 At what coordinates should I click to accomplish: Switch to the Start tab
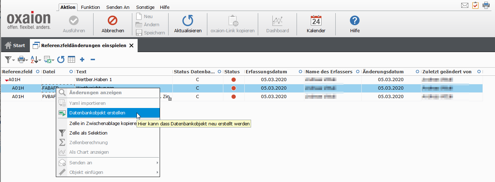(15, 45)
